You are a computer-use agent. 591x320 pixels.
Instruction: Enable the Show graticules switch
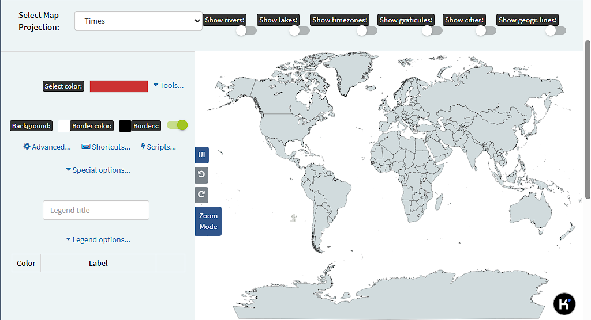[432, 31]
